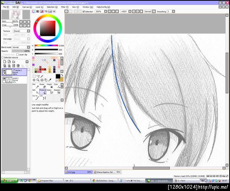The image size is (230, 191).
Task: Click toolbar reset zoom button
Action: coord(117,11)
